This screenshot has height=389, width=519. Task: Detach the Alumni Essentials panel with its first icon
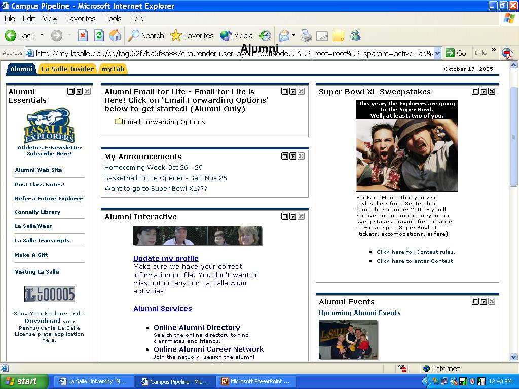(x=71, y=91)
